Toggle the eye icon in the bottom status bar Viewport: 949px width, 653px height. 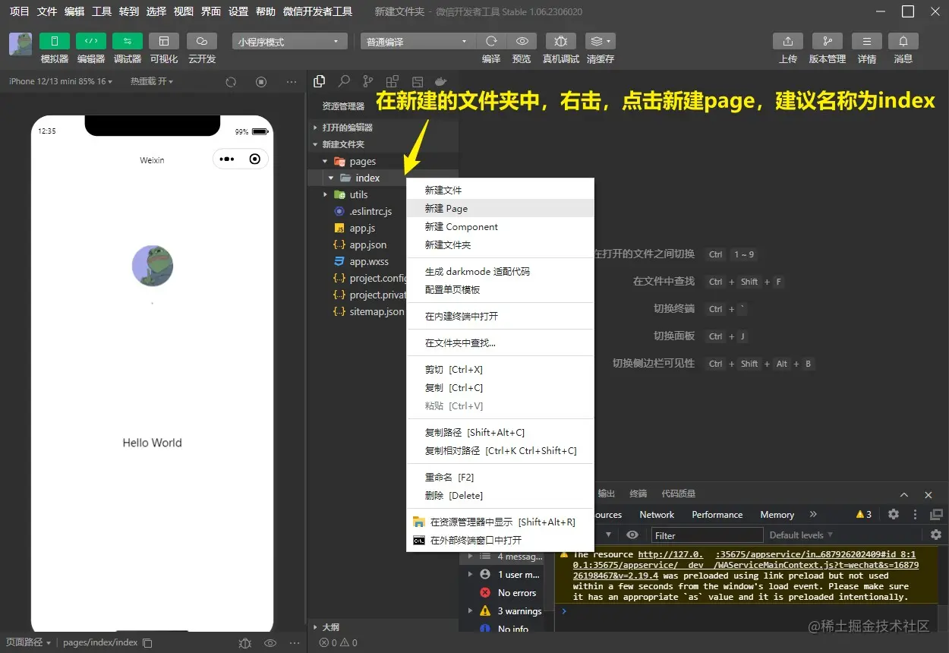[270, 642]
